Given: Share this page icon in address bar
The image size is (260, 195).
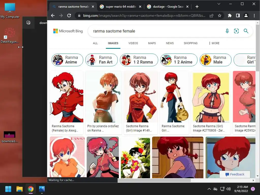Looking at the screenshot, I should [x=212, y=15].
